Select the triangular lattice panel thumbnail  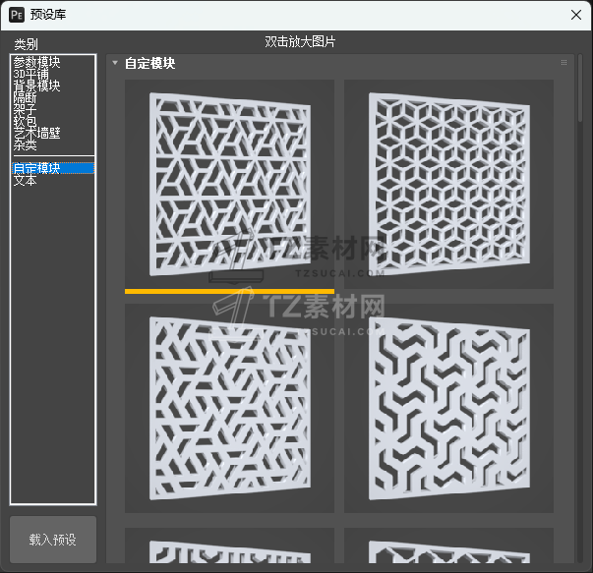point(229,184)
